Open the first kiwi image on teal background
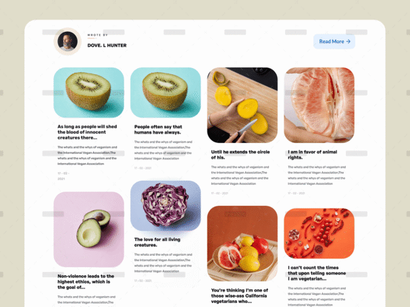 89,92
